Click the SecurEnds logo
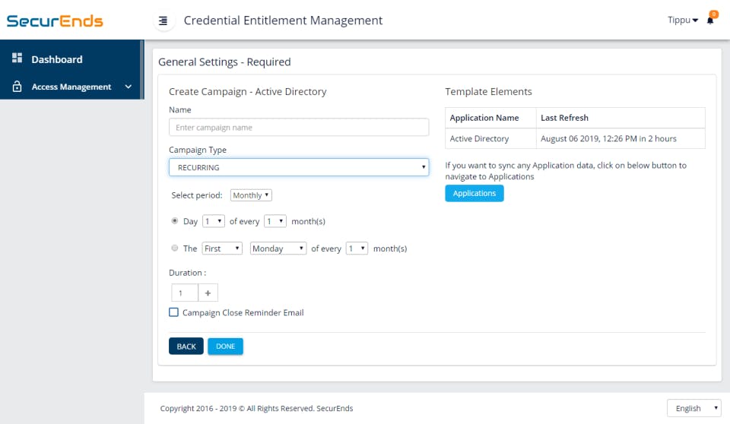730x424 pixels. pyautogui.click(x=55, y=21)
